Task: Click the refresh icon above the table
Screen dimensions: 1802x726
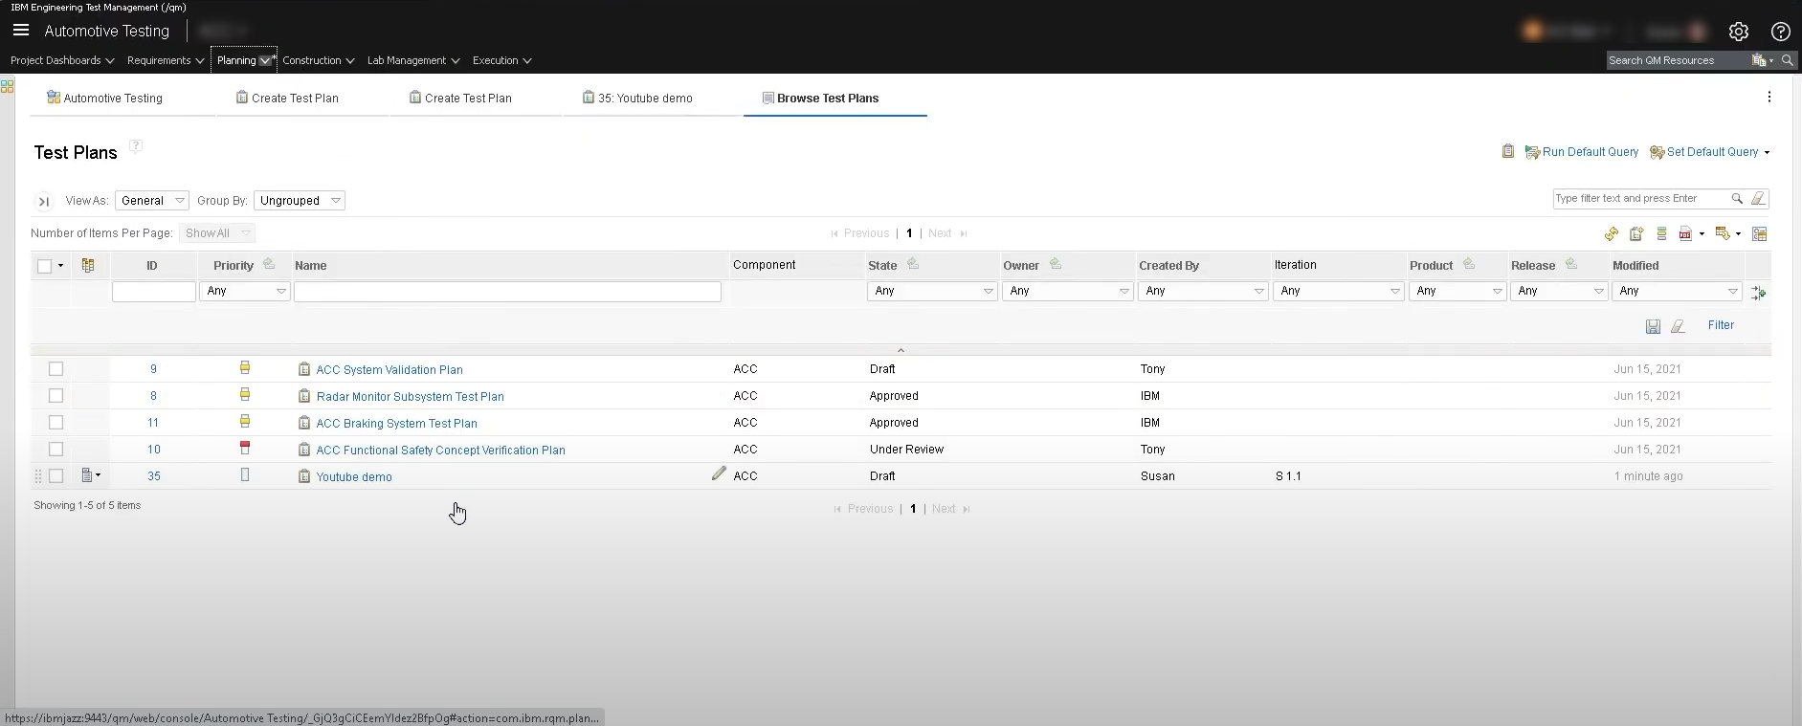Action: click(1612, 234)
